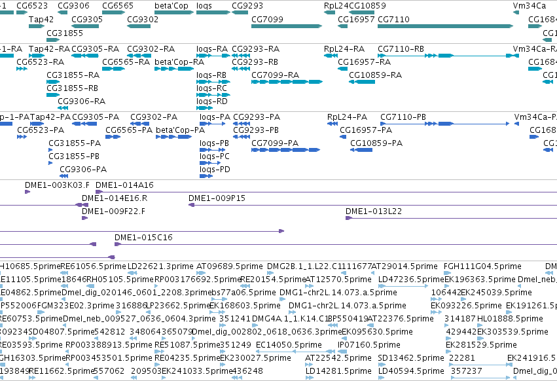Select the CG9302 gene label
This screenshot has height=381, width=557.
coord(143,19)
